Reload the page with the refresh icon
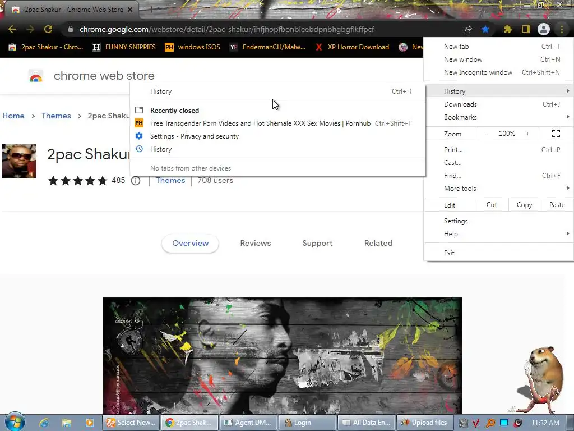Screen dimensions: 574x431 pyautogui.click(x=48, y=29)
